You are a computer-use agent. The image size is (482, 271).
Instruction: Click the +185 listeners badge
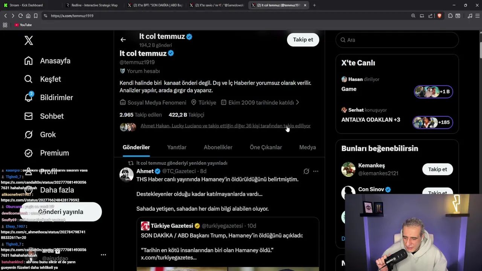(x=433, y=122)
